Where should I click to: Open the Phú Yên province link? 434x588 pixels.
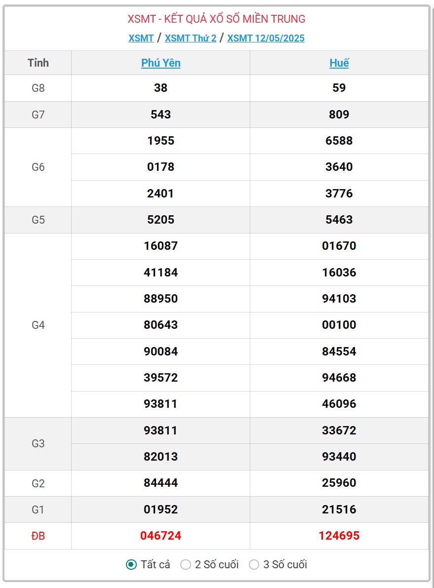pos(161,63)
